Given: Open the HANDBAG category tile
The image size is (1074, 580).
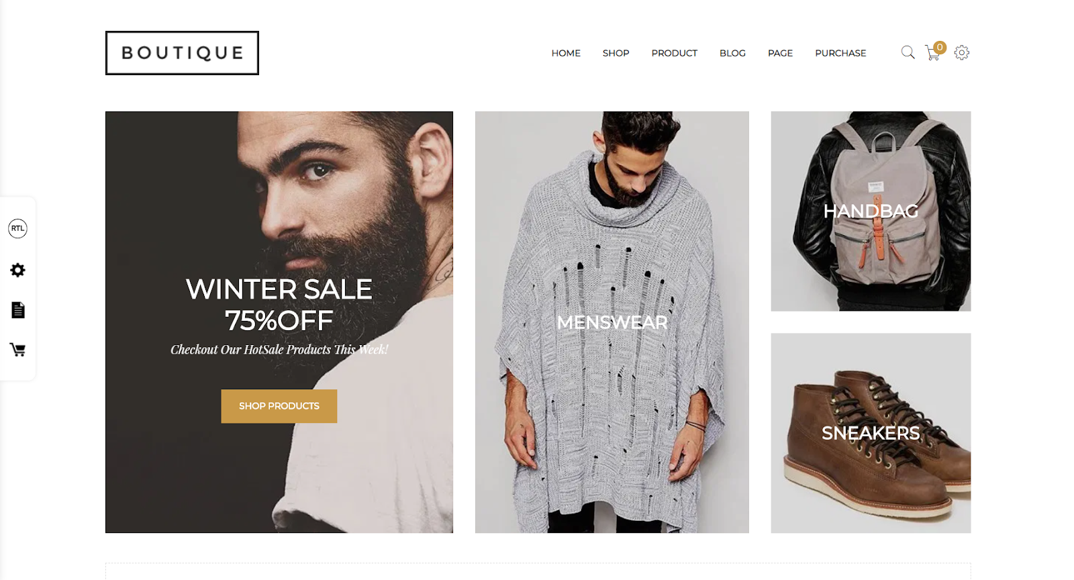Looking at the screenshot, I should (x=871, y=211).
